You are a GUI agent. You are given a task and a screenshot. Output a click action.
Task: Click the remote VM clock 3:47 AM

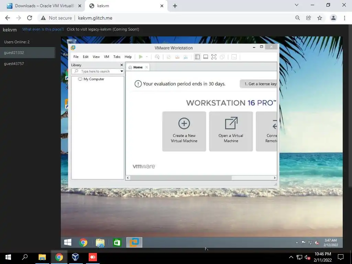click(331, 240)
